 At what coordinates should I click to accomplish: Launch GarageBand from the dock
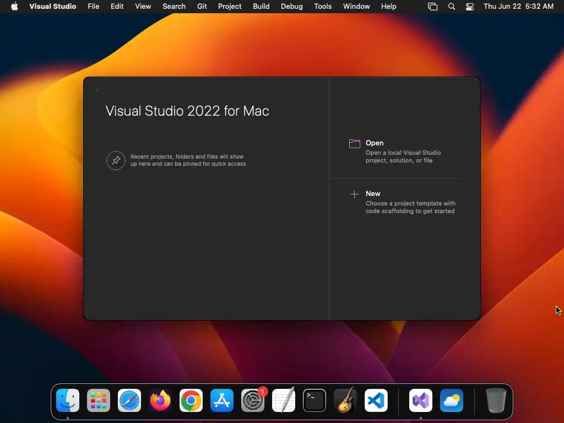point(345,400)
